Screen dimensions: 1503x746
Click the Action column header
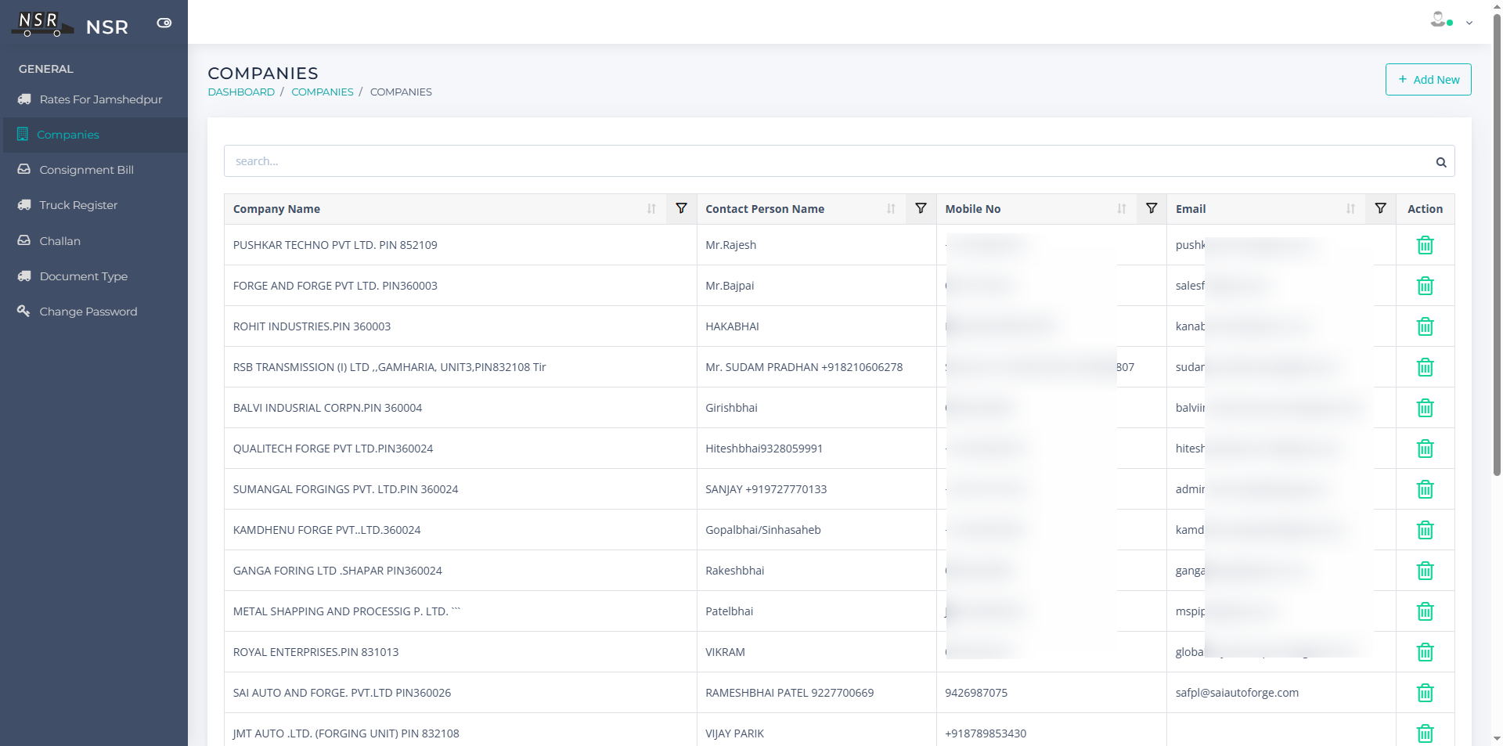(x=1425, y=209)
